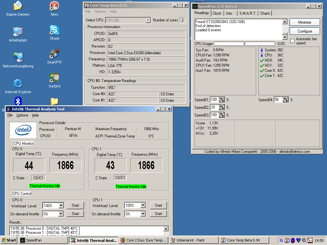The height and width of the screenshot is (245, 327).
Task: Click Speed04 value field showing 56
Action: [278, 100]
